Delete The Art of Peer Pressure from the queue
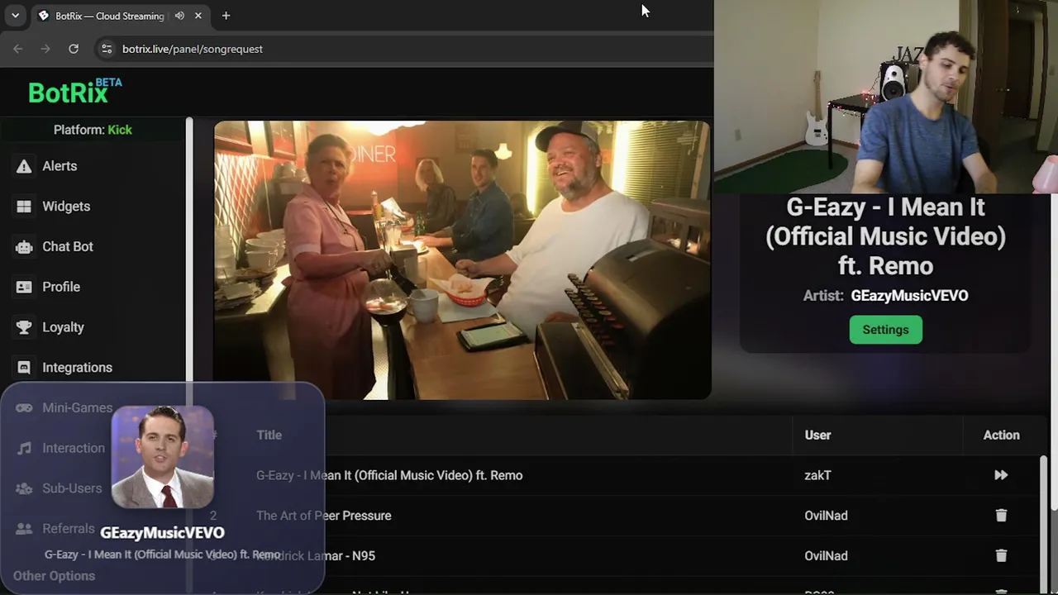Screen dimensions: 1058x595 [x=1001, y=516]
